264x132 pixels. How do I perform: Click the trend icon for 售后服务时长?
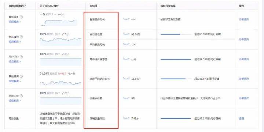point(126,19)
